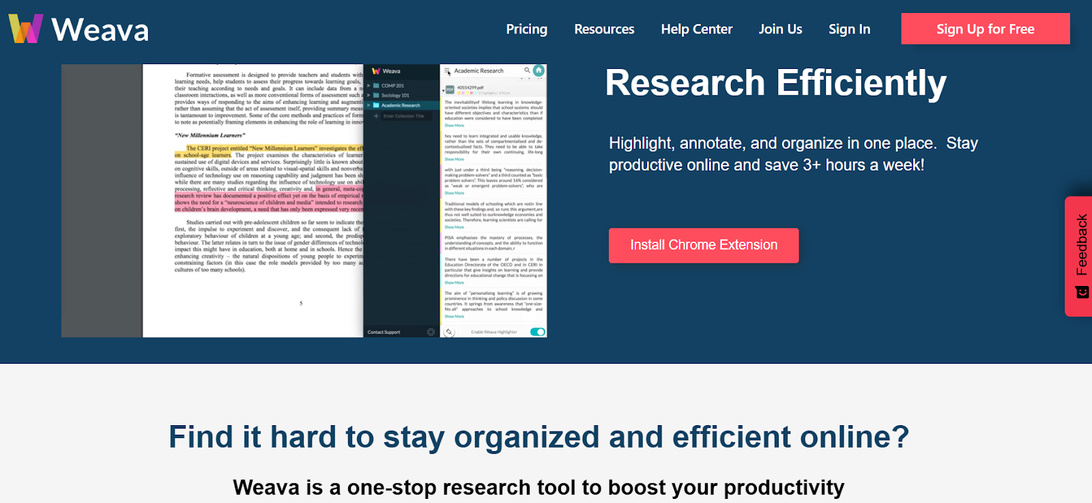The height and width of the screenshot is (503, 1092).
Task: Expand the COMP 201 folder arrow
Action: [369, 86]
